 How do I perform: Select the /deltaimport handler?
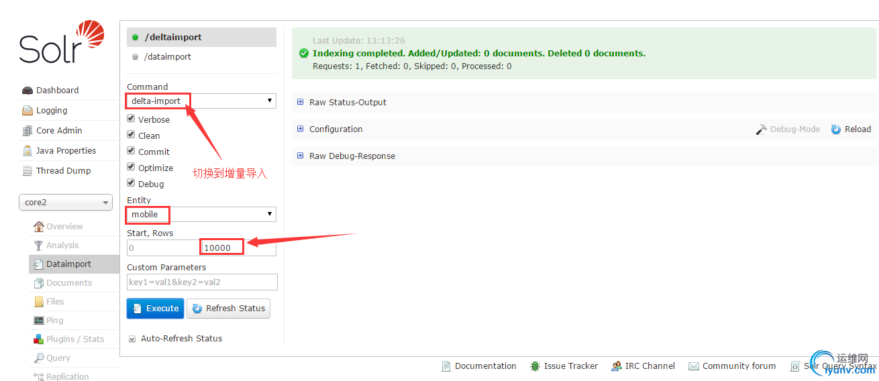(x=201, y=38)
